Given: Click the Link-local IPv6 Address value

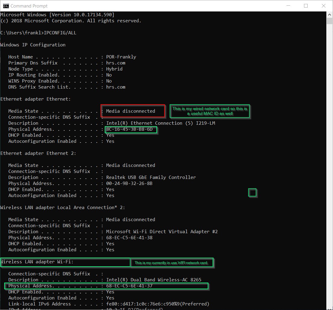Looking at the screenshot, I should (x=158, y=304).
